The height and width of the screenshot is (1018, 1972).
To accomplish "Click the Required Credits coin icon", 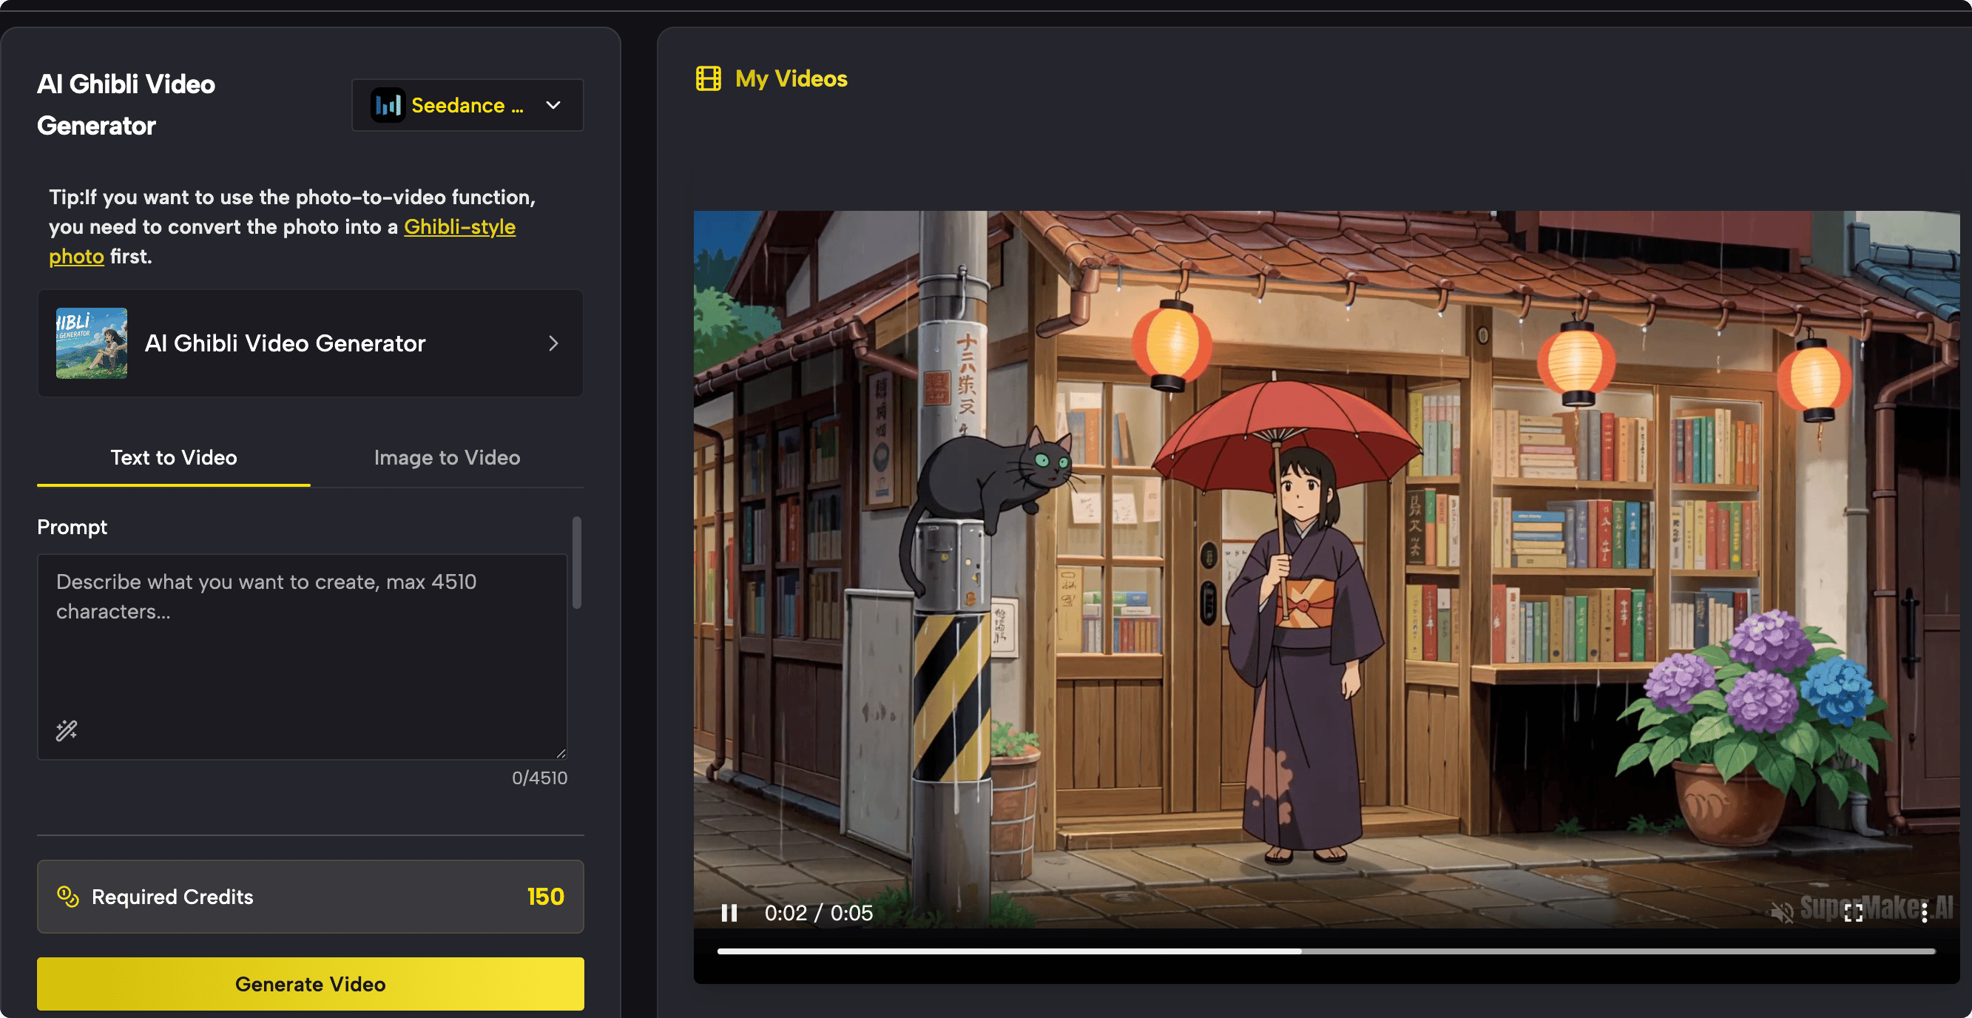I will point(68,897).
